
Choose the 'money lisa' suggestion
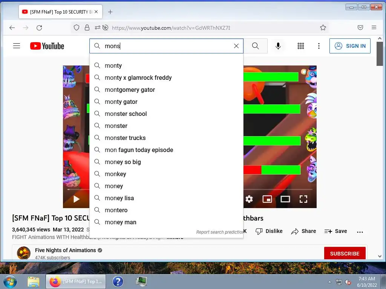[x=166, y=198]
